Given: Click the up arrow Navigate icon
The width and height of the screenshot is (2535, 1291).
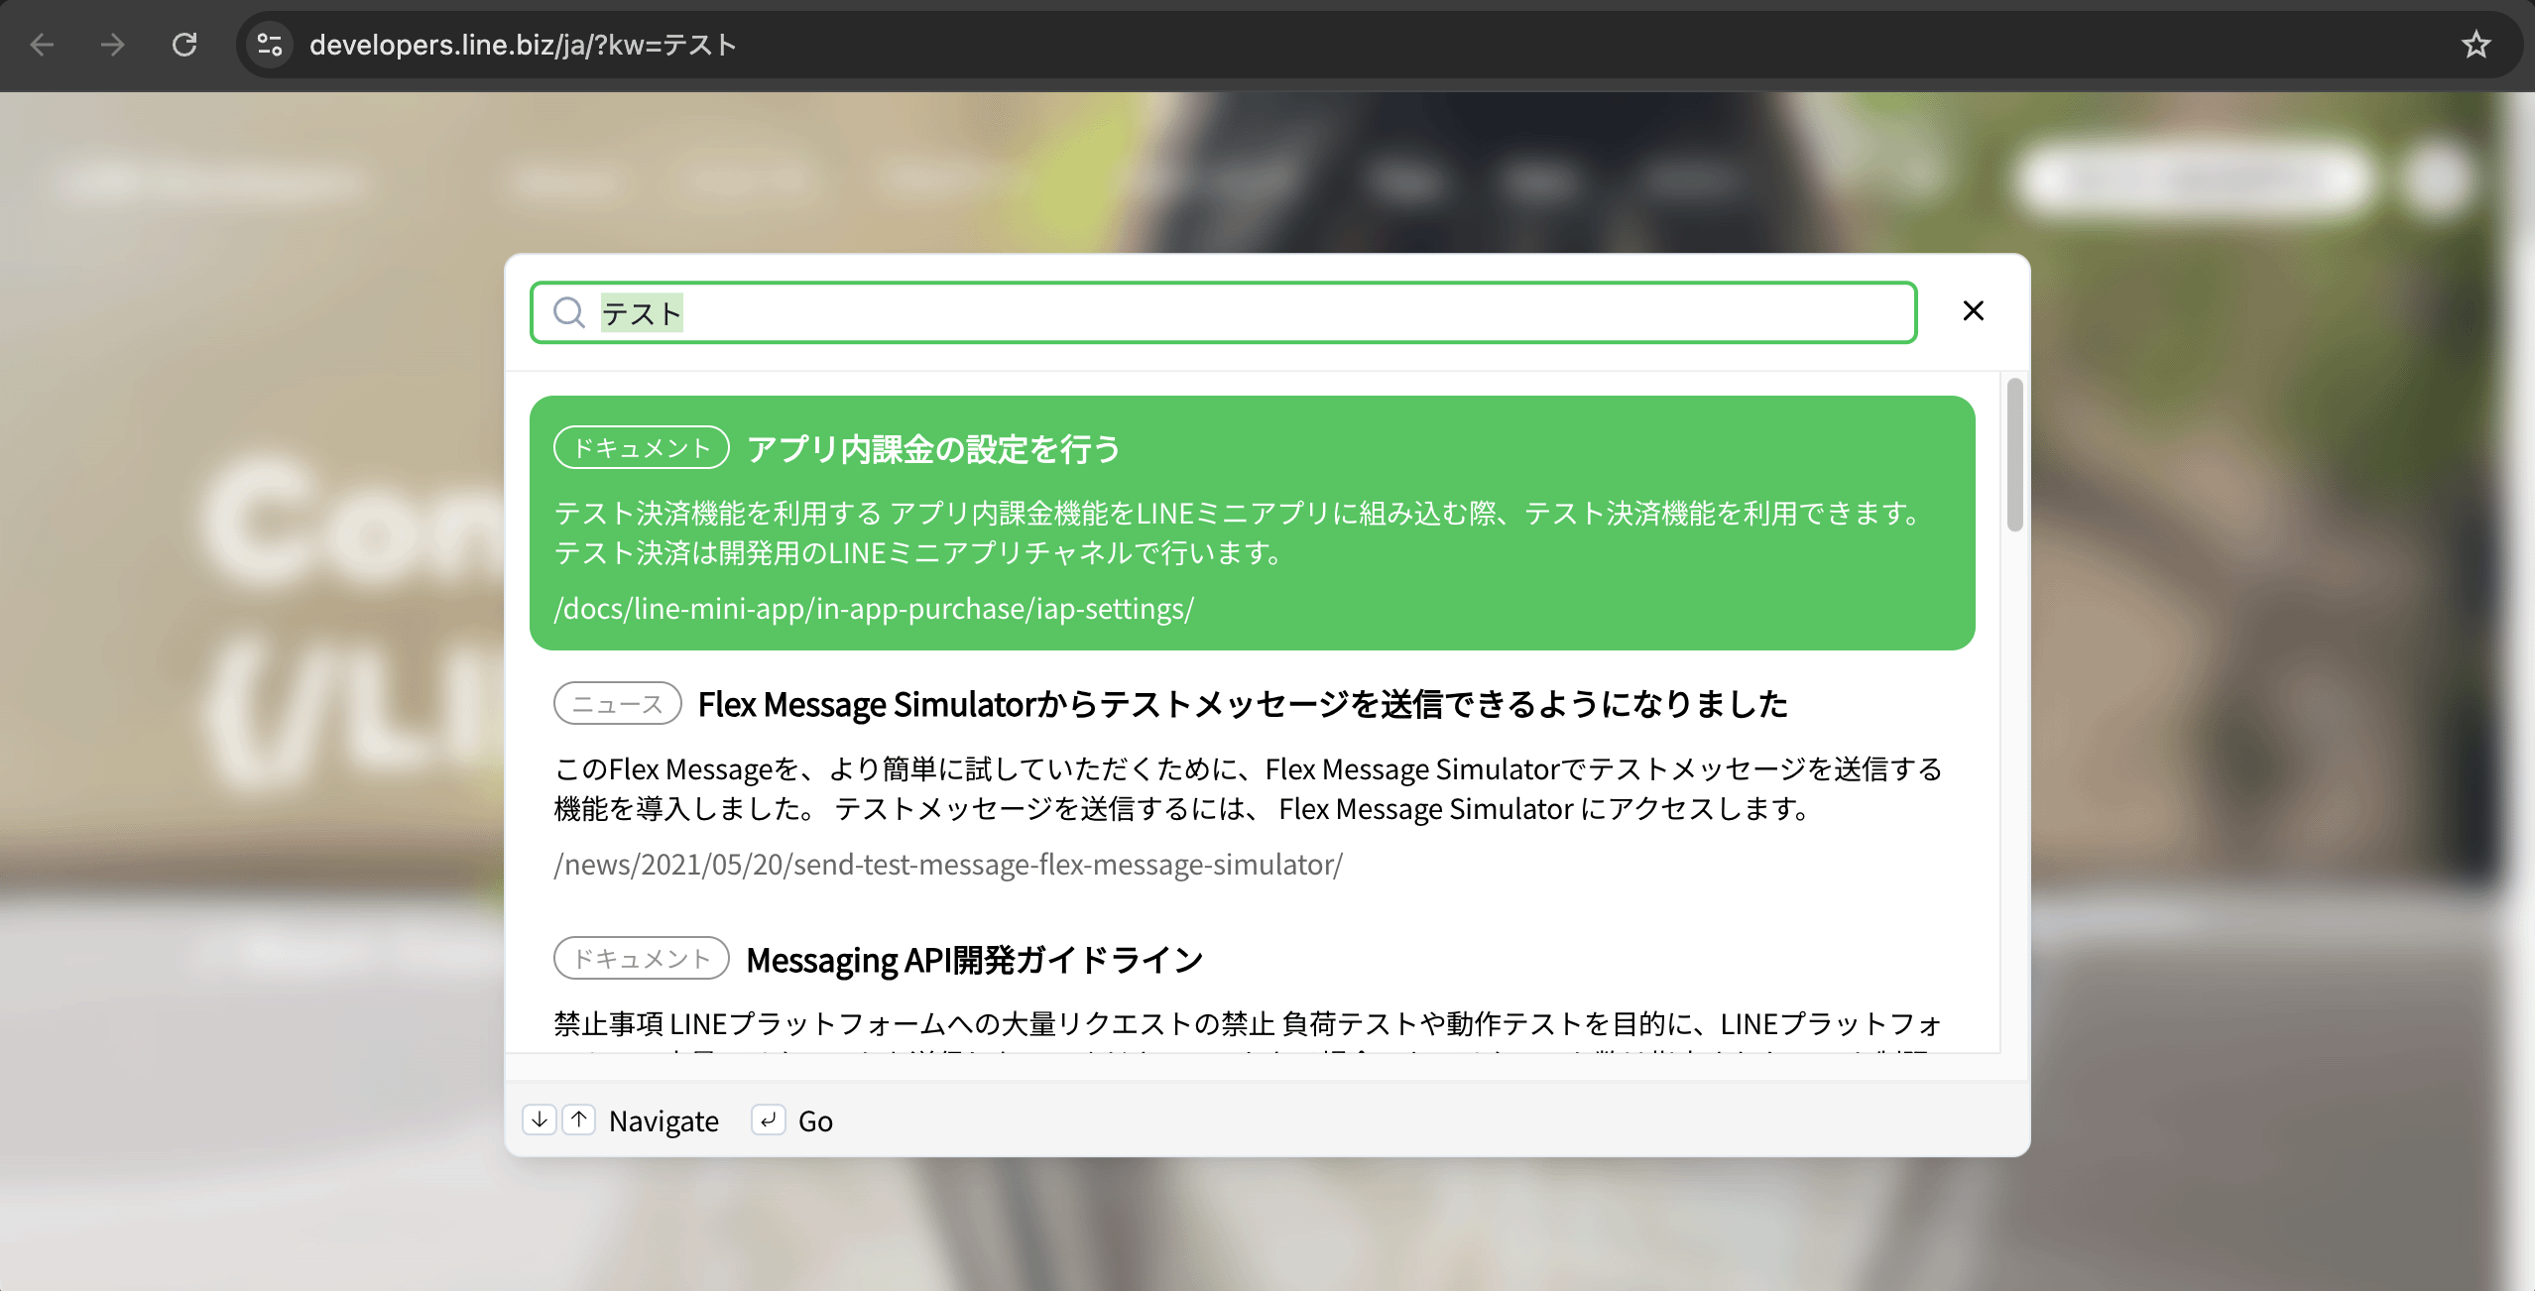Looking at the screenshot, I should click(580, 1120).
